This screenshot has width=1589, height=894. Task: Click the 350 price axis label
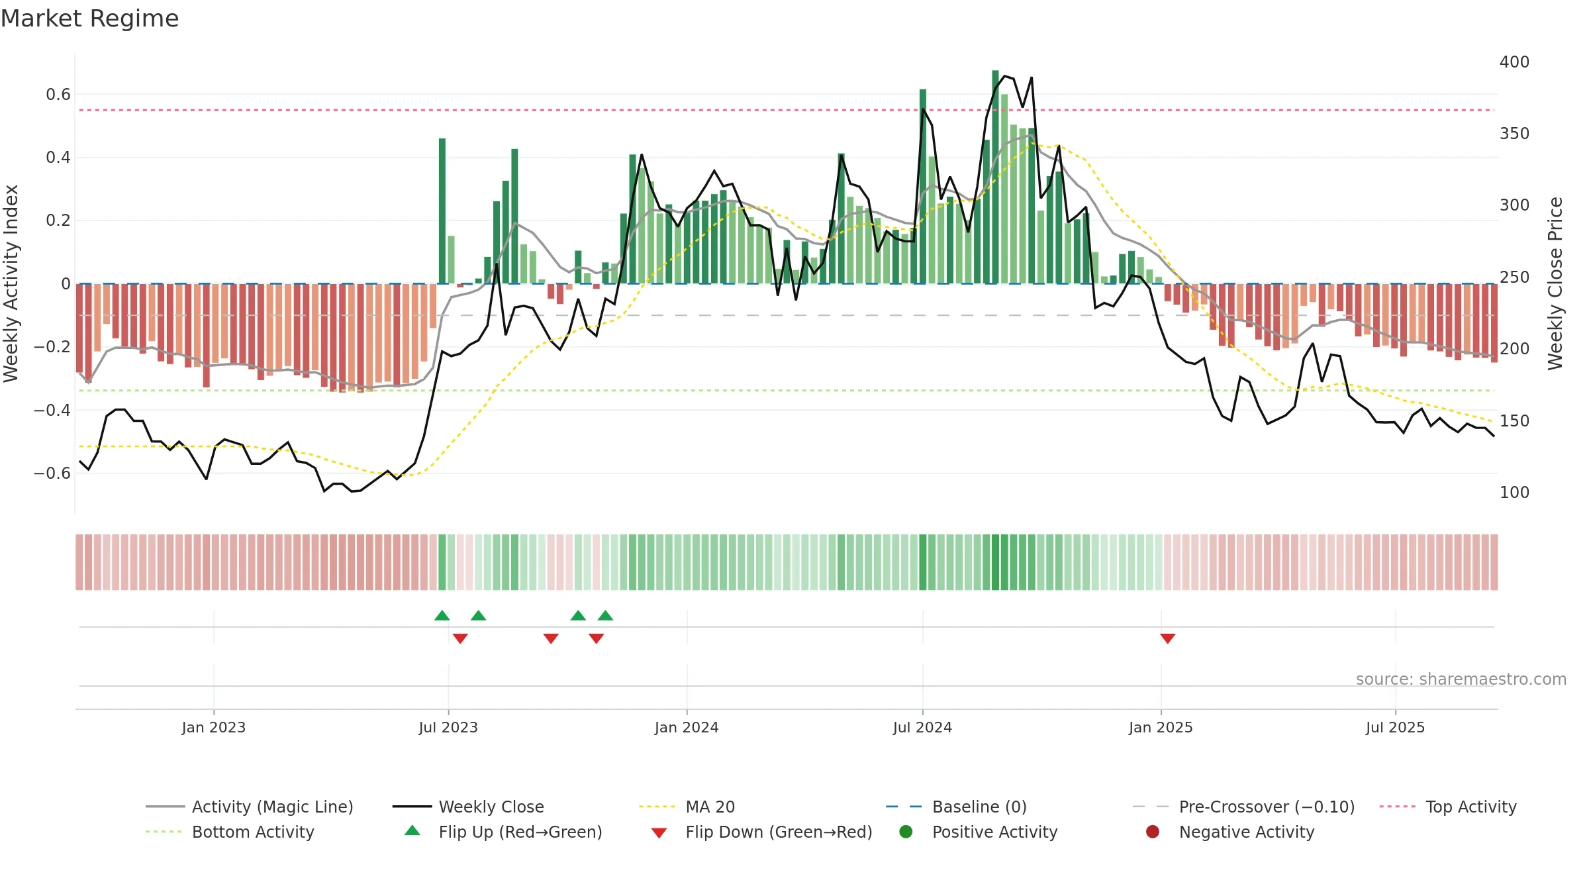1515,134
